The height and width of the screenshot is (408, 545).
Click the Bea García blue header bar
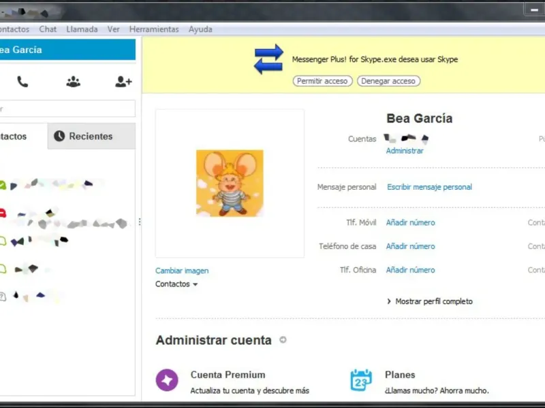click(67, 50)
